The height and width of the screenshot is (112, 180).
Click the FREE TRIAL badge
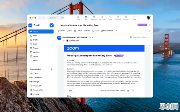pyautogui.click(x=119, y=56)
